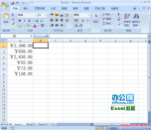Apply comma style format
The image size is (151, 130).
click(88, 21)
